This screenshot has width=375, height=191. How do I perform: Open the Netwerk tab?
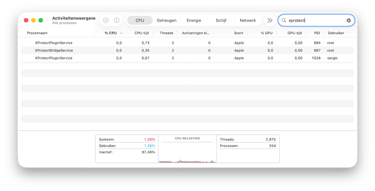pyautogui.click(x=248, y=20)
